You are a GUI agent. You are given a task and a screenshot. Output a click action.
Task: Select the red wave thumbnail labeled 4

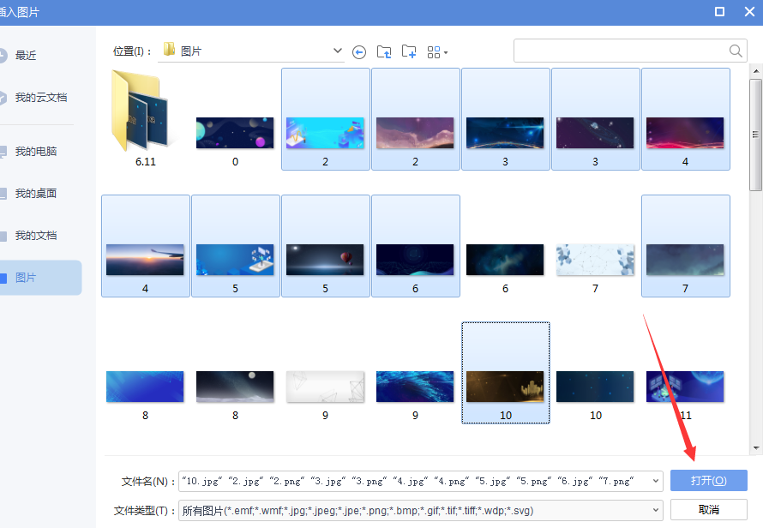coord(685,133)
